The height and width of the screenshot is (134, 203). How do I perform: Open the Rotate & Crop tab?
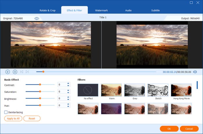pos(48,10)
